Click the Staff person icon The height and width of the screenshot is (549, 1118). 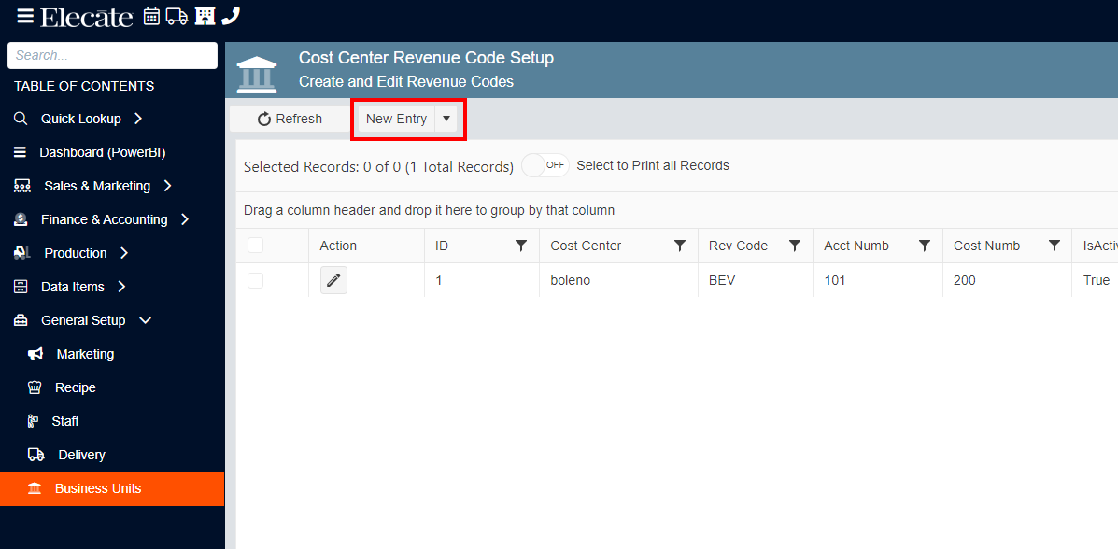33,421
